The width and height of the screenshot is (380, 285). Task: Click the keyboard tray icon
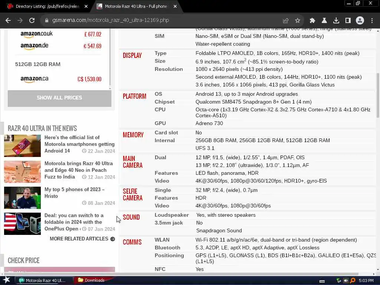click(322, 281)
